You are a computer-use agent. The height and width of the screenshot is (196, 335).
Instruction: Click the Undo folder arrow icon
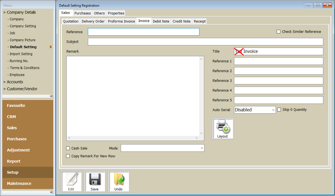119,180
